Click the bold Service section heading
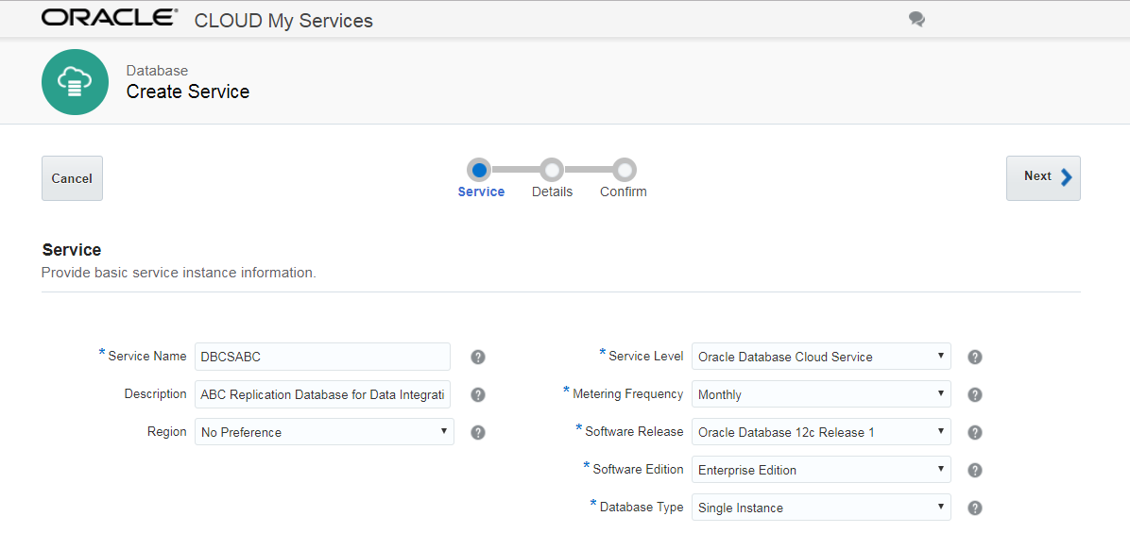This screenshot has height=533, width=1130. tap(72, 250)
